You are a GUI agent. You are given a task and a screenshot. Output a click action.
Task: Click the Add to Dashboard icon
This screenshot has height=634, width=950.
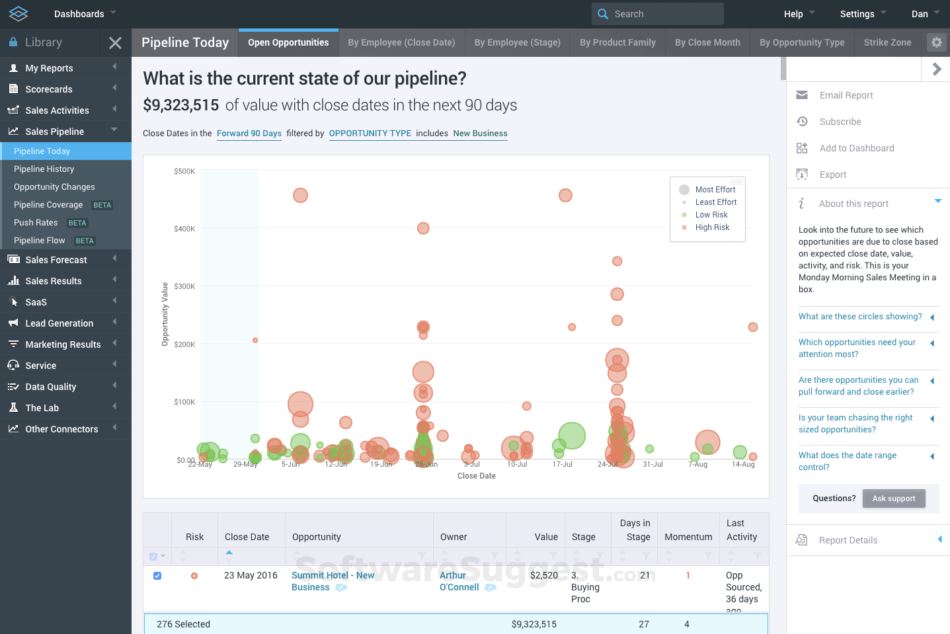click(802, 148)
